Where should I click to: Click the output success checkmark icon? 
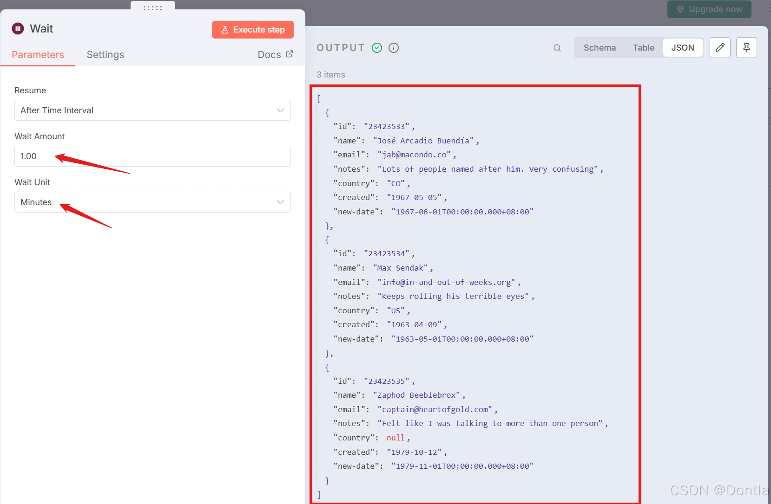[377, 48]
